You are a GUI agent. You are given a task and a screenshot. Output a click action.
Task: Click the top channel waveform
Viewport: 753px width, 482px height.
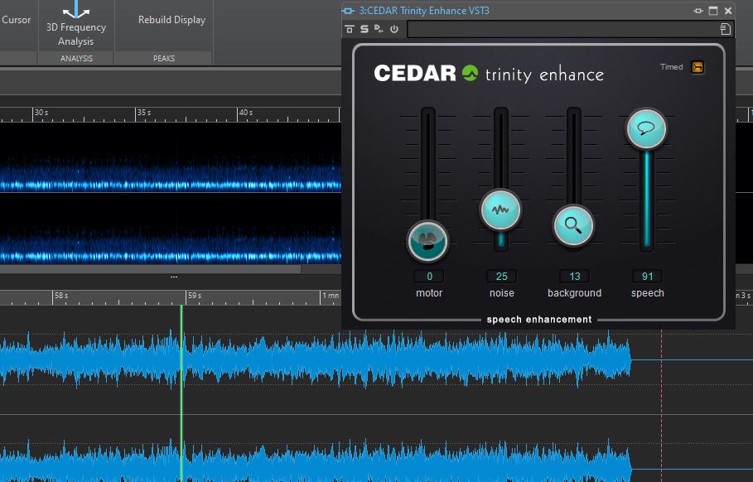click(315, 359)
